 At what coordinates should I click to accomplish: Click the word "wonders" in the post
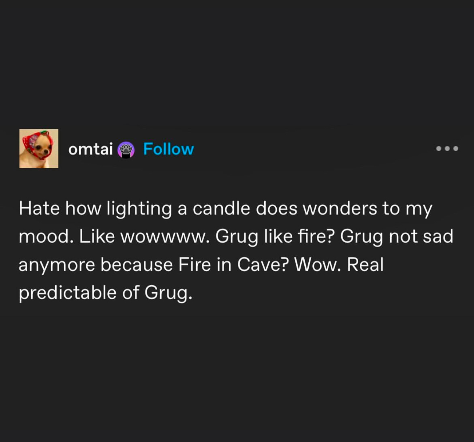click(x=340, y=208)
